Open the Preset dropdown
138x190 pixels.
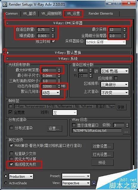[x=76, y=176]
